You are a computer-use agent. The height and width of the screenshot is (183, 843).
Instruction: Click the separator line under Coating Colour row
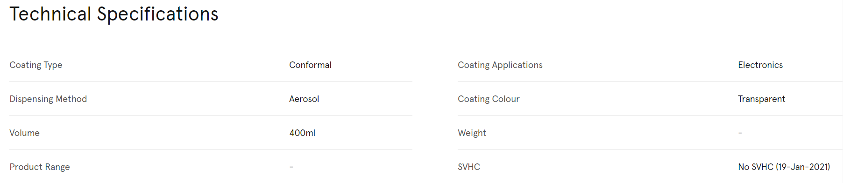coord(650,115)
